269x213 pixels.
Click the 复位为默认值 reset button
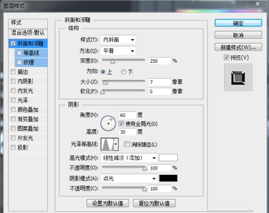pos(154,203)
